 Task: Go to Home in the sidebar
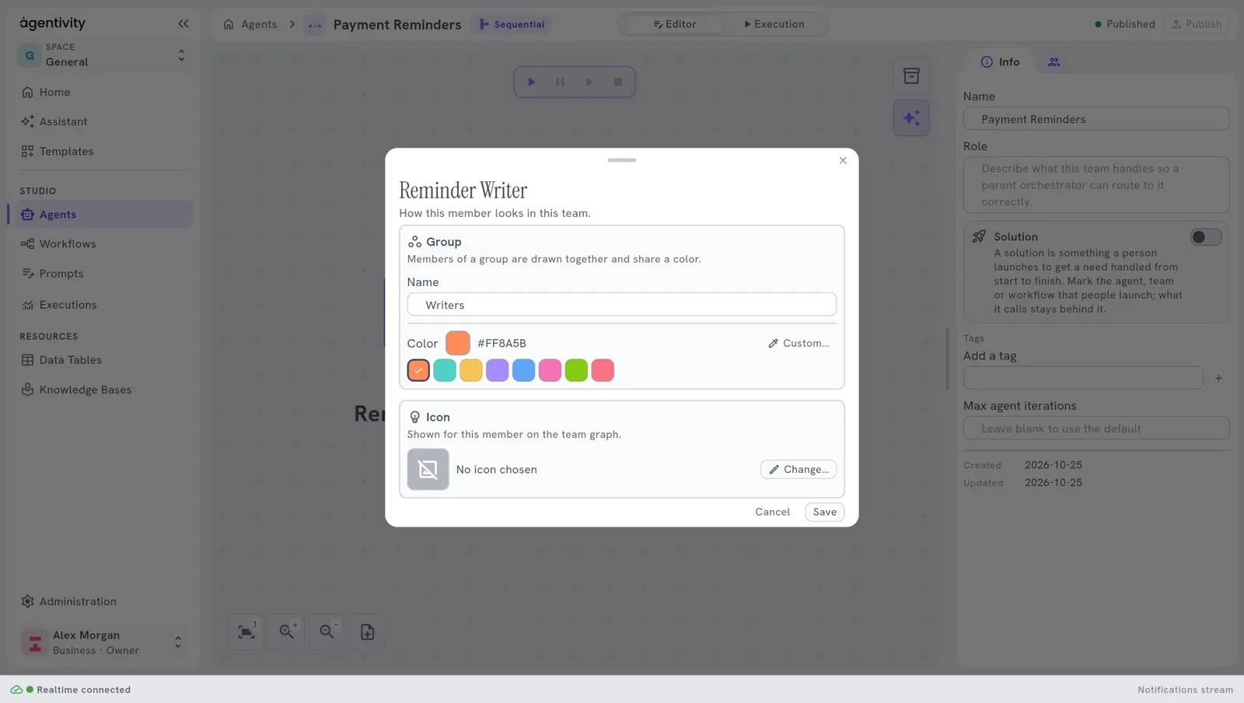point(103,92)
